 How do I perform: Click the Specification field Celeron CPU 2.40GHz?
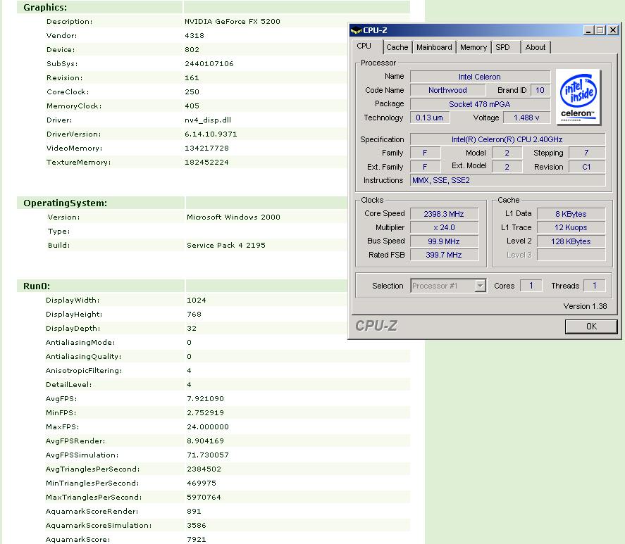pyautogui.click(x=507, y=139)
